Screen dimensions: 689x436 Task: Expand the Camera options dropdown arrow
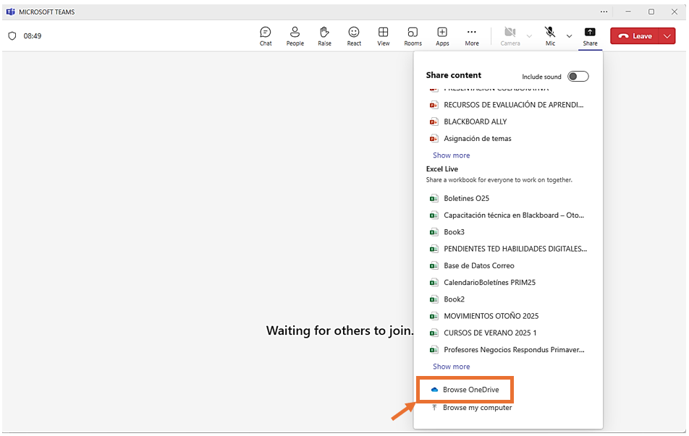tap(529, 36)
